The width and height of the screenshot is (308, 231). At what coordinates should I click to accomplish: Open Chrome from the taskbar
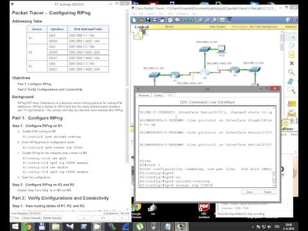pos(28,227)
